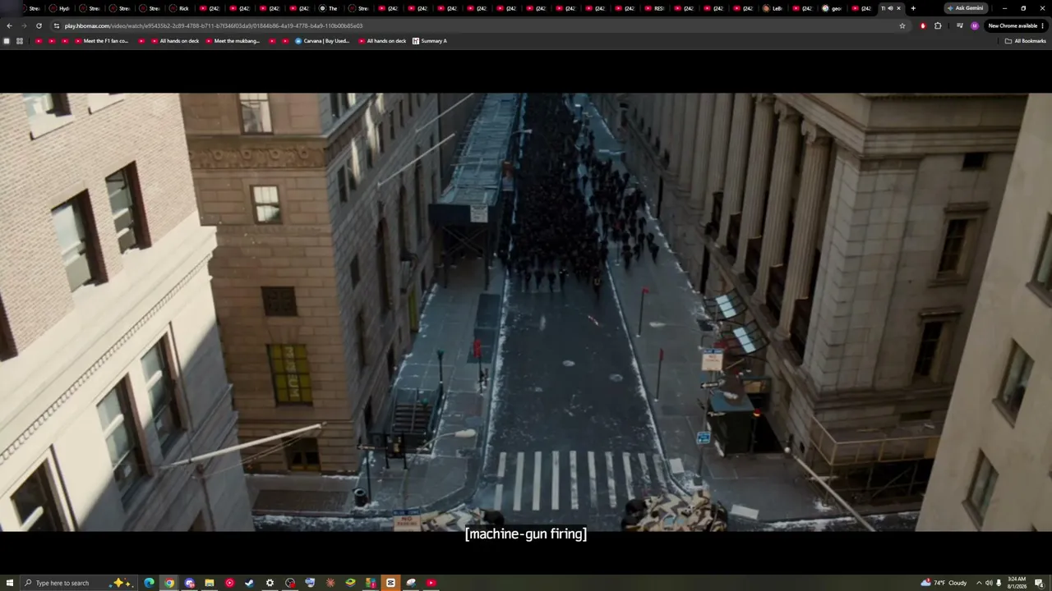This screenshot has height=591, width=1052.
Task: Open 'Meet the F1 fan co...' bookmark
Action: click(x=101, y=41)
